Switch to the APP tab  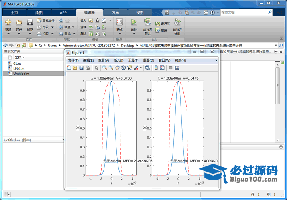pos(63,12)
